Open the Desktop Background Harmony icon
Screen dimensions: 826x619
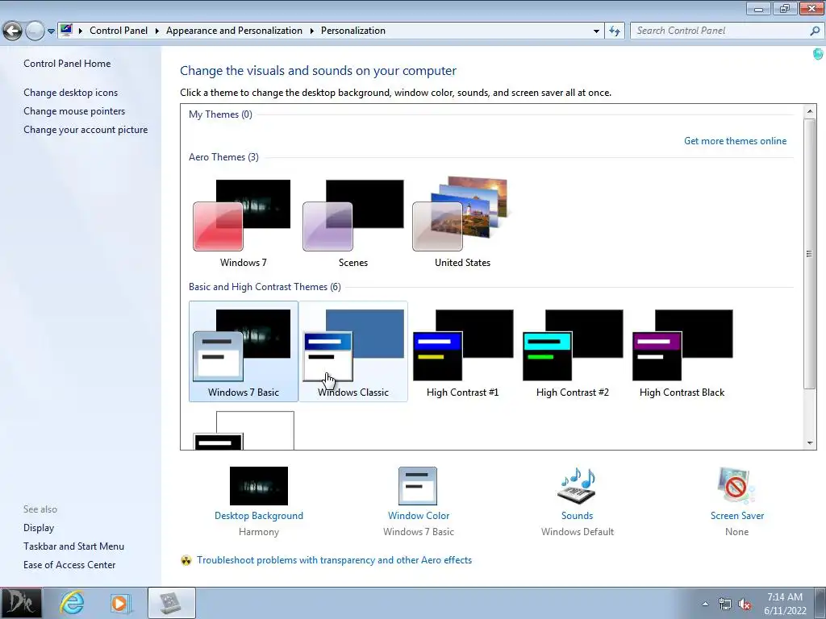point(259,486)
